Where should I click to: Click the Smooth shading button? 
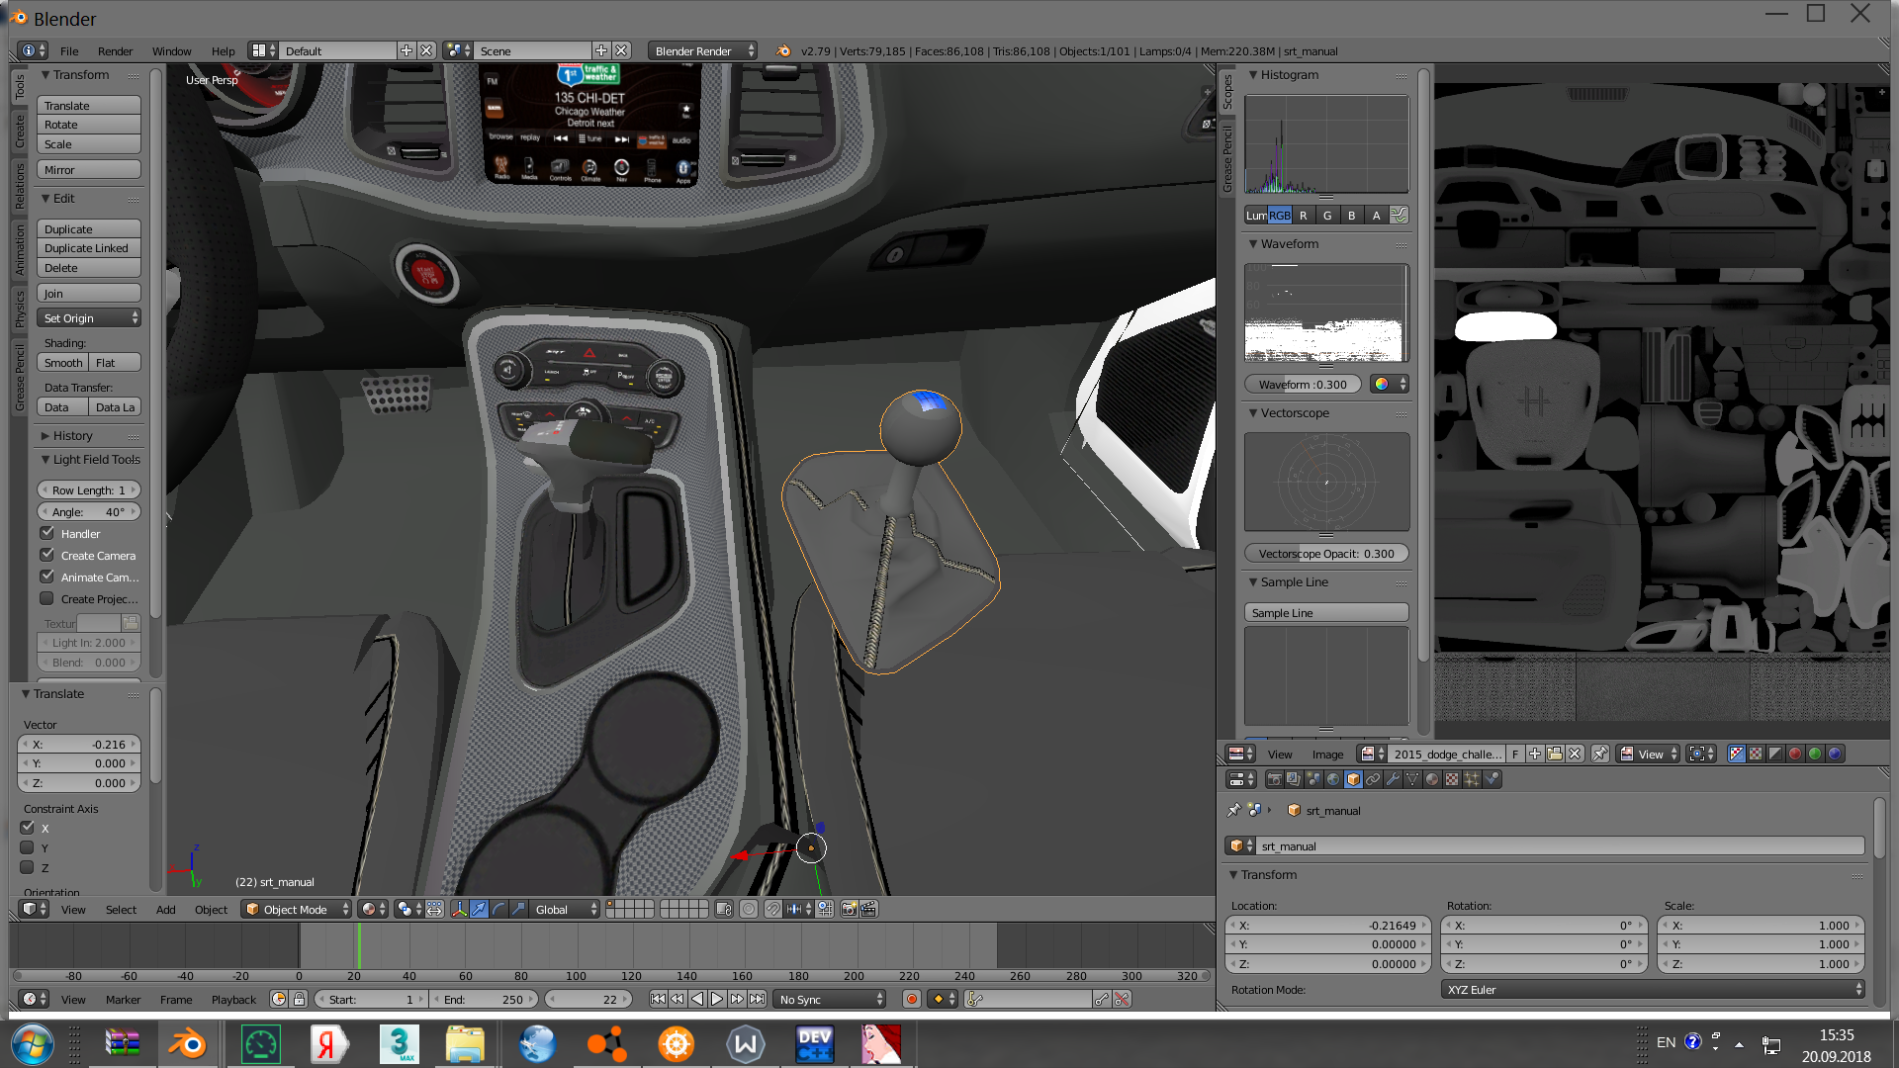63,363
